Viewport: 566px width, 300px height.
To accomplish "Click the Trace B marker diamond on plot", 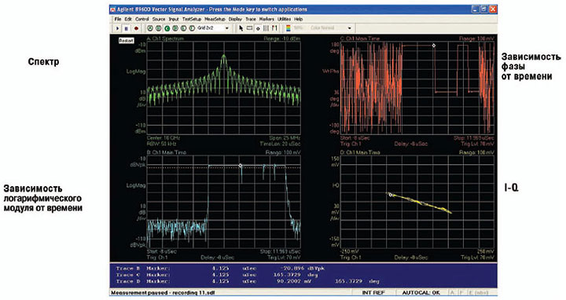I will click(x=241, y=166).
